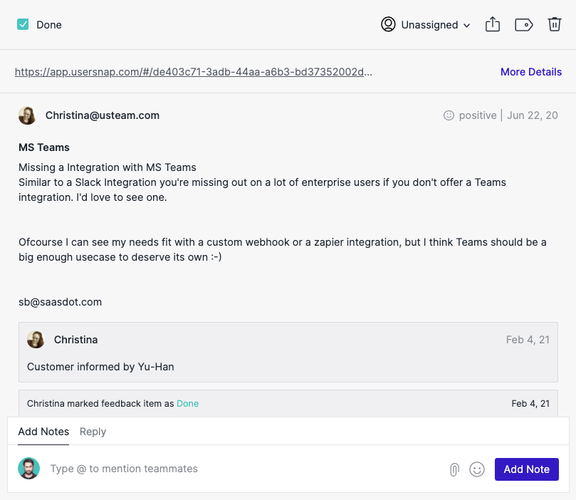
Task: Click the chevron arrow next to Unassigned
Action: tap(466, 26)
